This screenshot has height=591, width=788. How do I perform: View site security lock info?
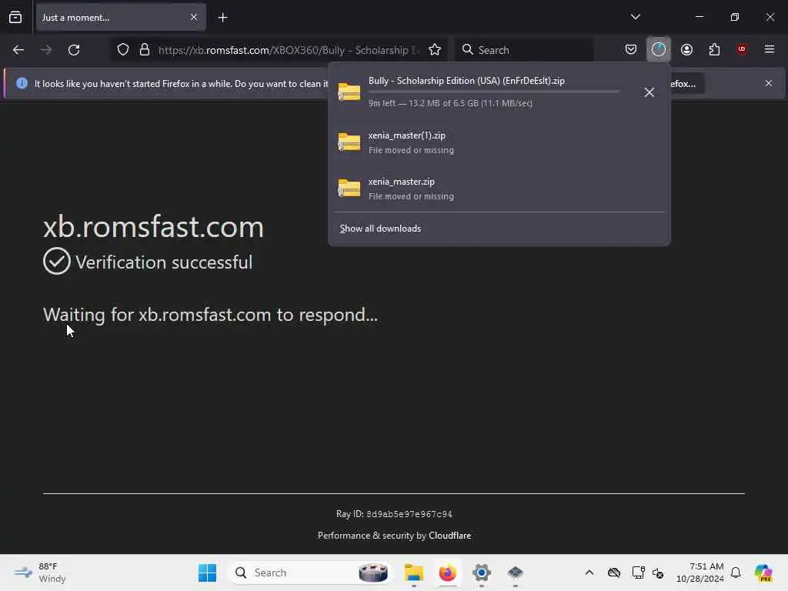point(145,50)
